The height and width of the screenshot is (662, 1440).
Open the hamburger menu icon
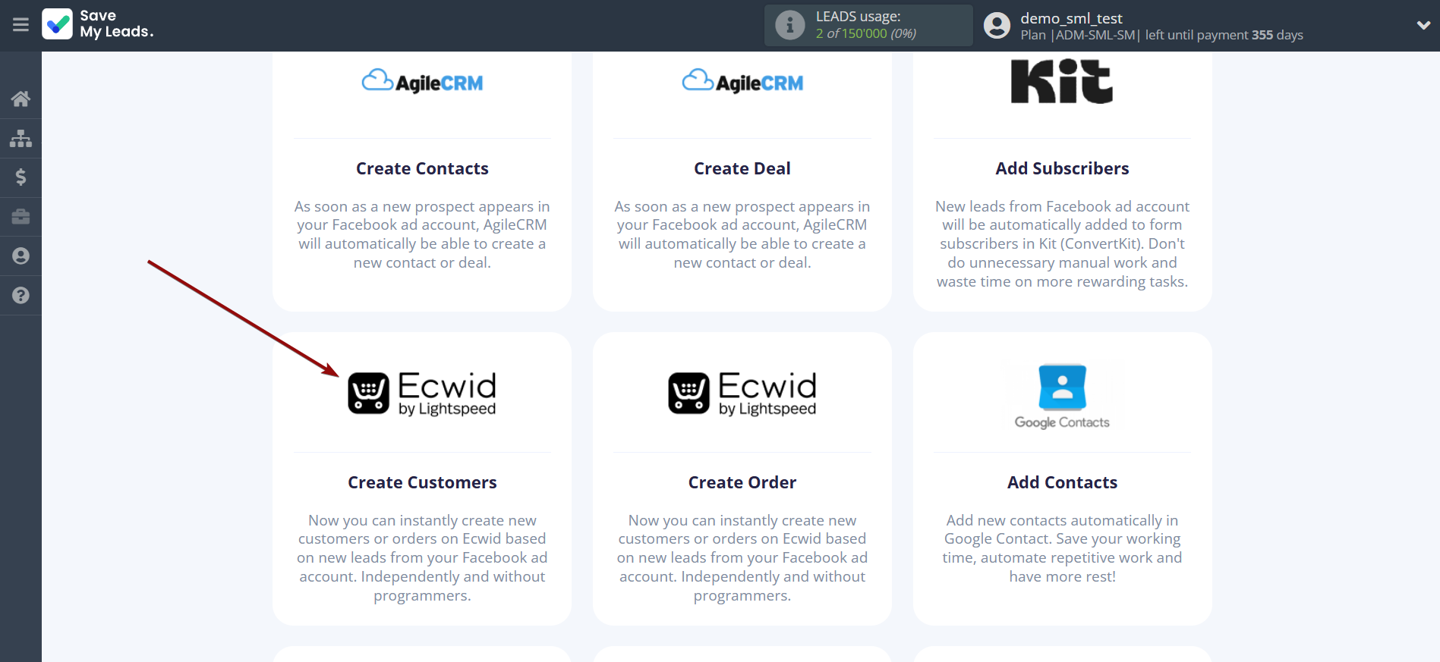[20, 25]
